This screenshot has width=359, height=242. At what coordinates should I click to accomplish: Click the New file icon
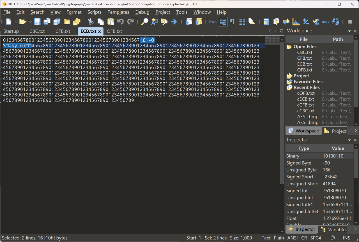pos(9,22)
